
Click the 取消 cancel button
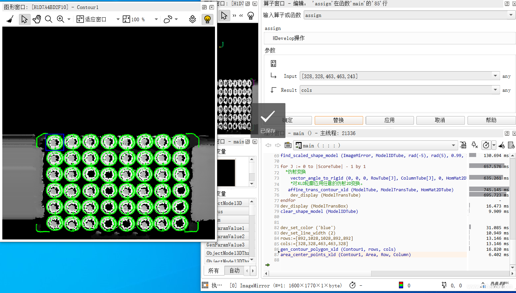440,120
